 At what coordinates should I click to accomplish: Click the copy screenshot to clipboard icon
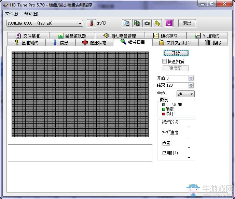137,23
